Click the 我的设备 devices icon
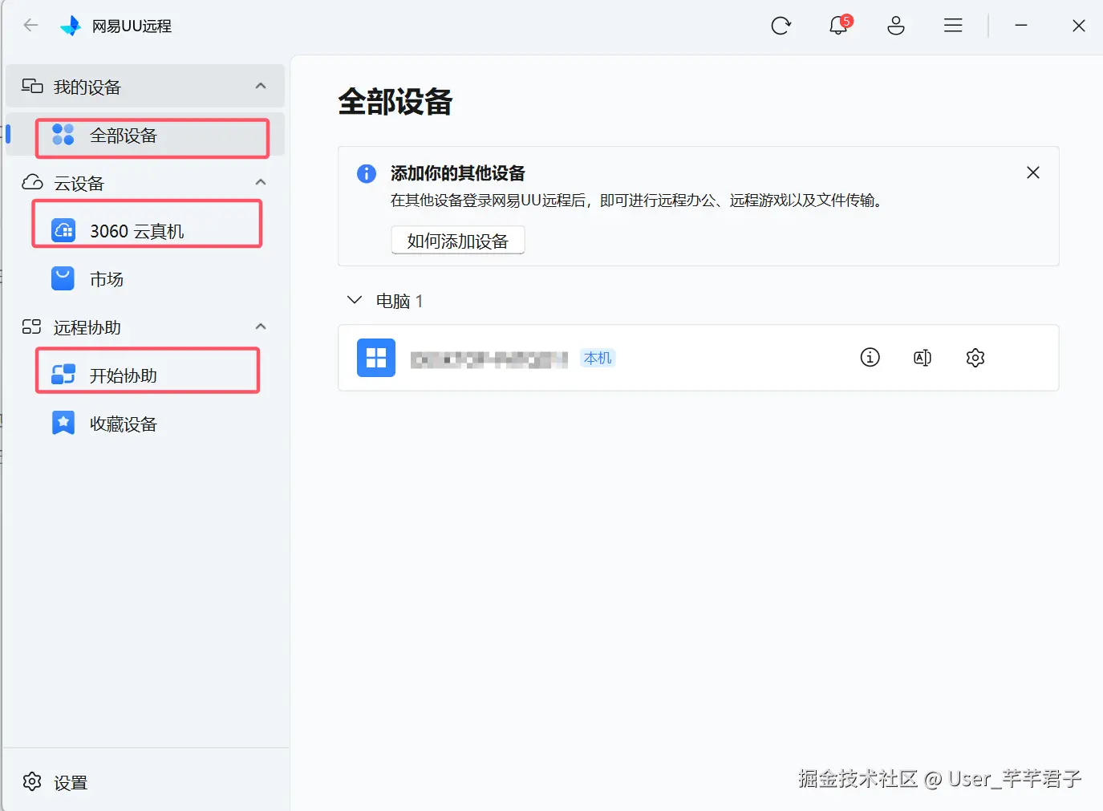Screen dimensions: 1103x811 pos(32,86)
